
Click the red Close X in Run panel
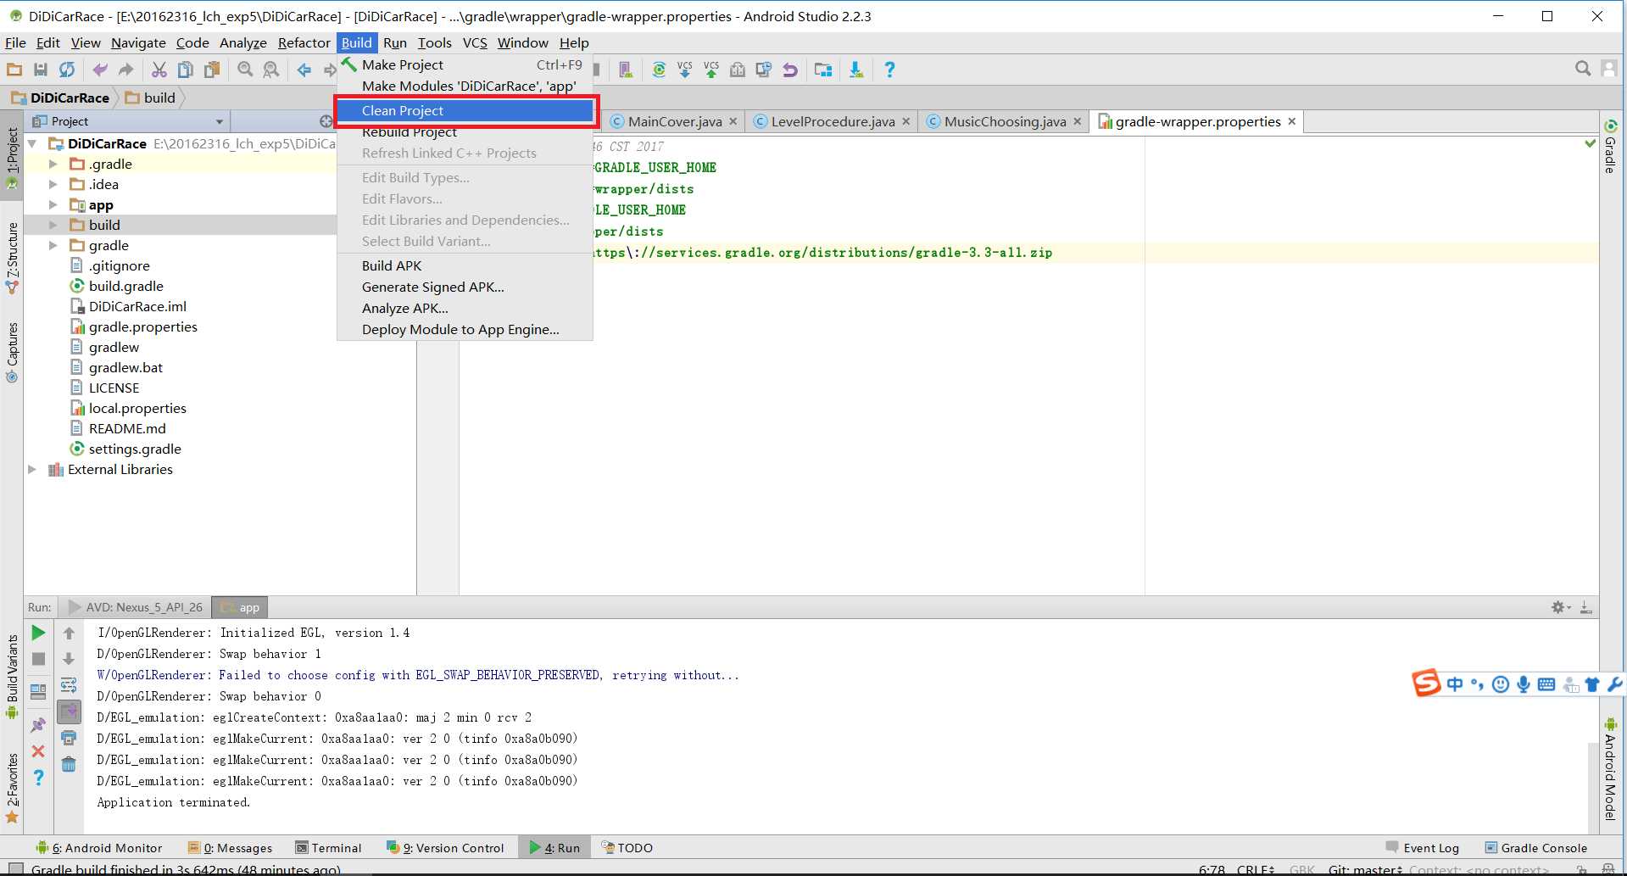[38, 751]
